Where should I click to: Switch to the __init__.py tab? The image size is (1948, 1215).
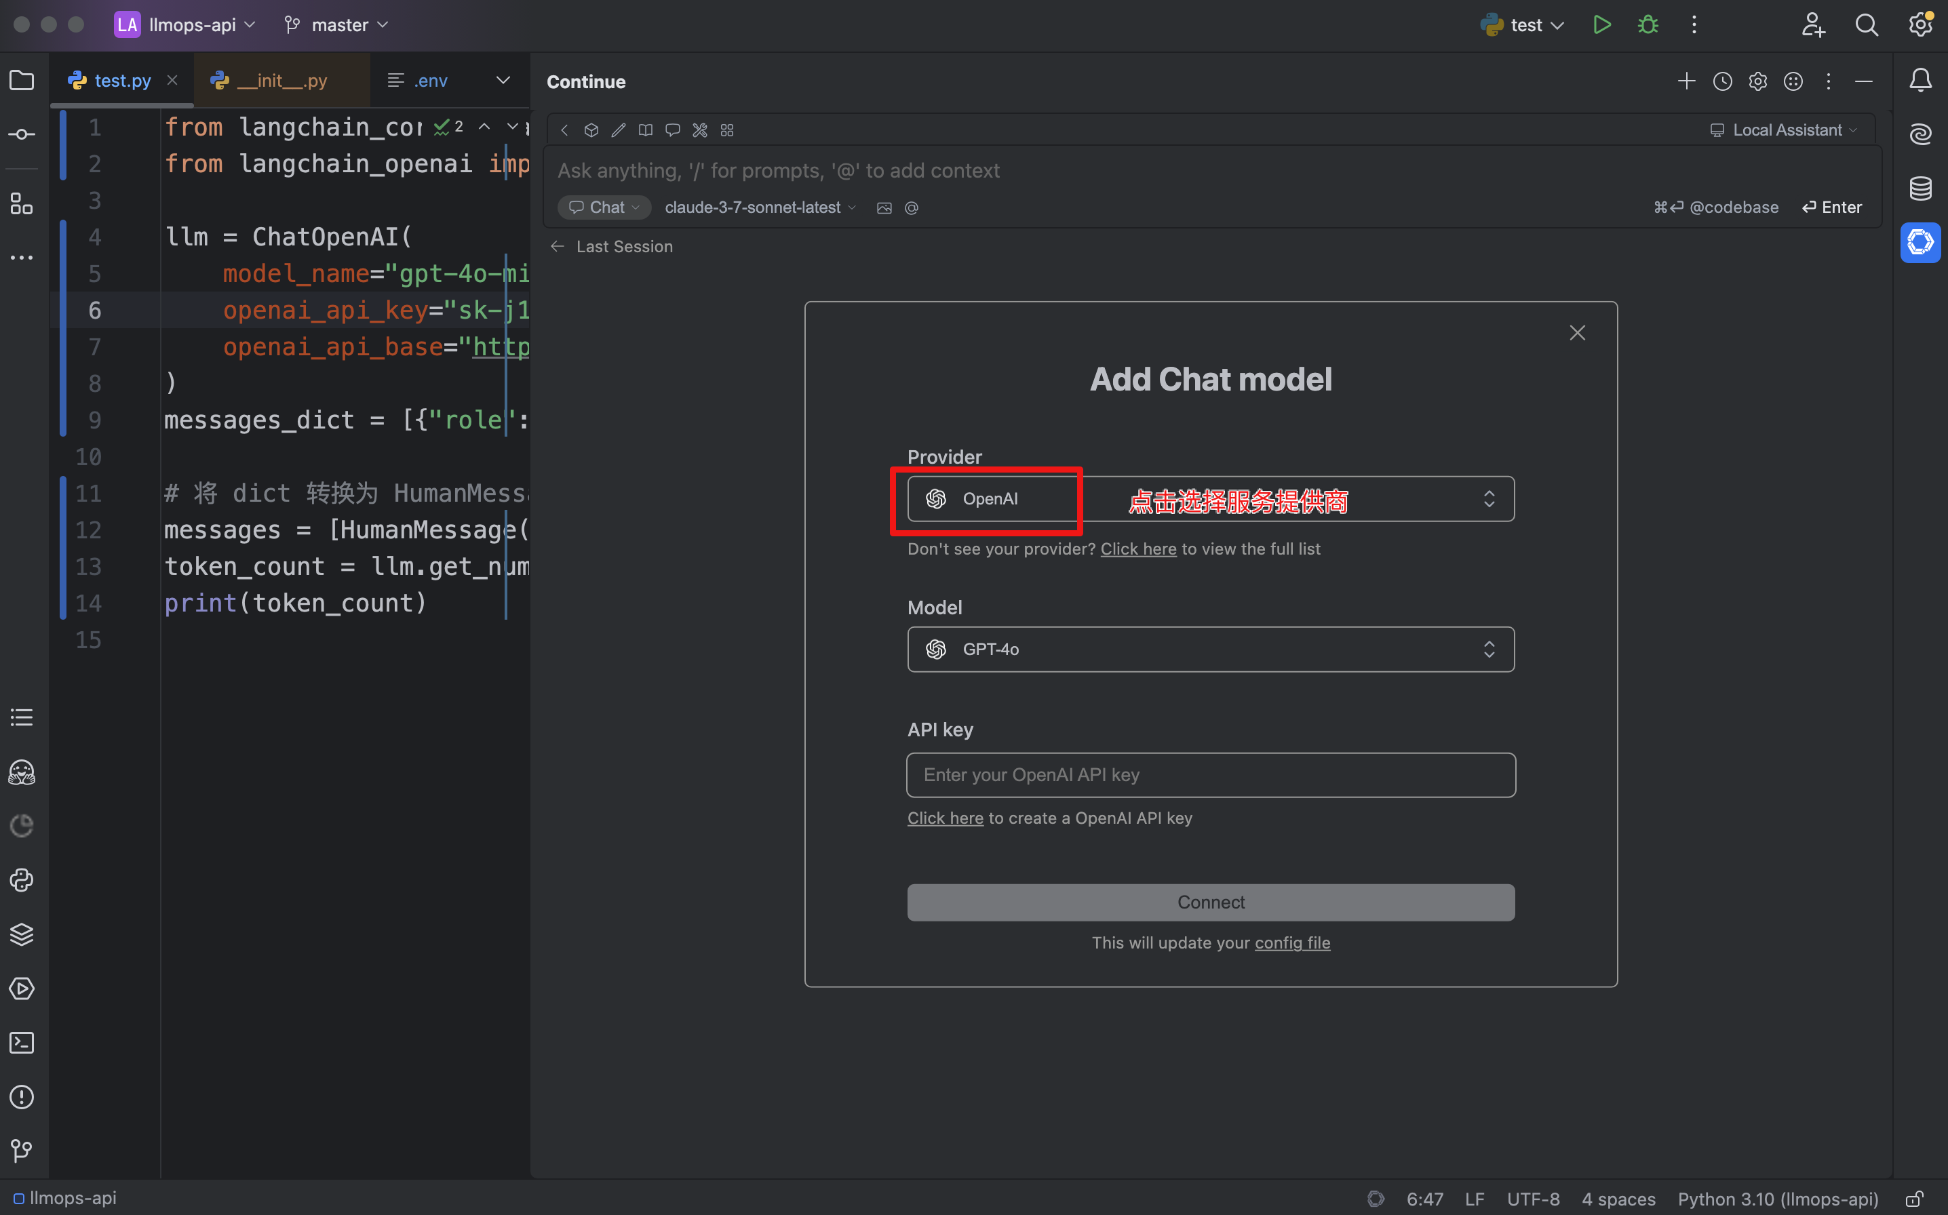pos(281,81)
